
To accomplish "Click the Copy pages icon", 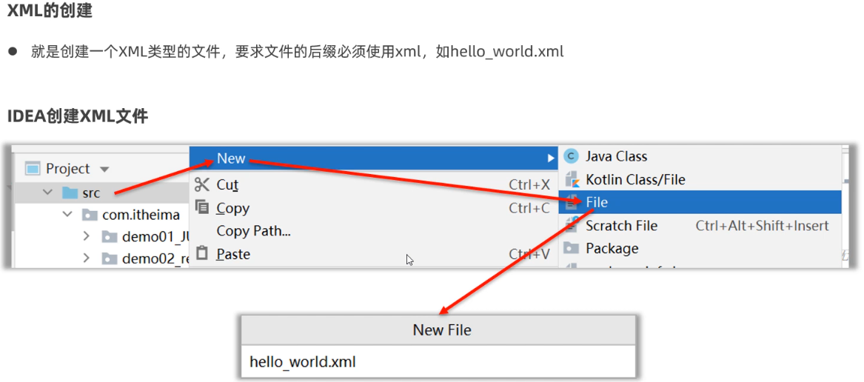I will click(x=203, y=207).
